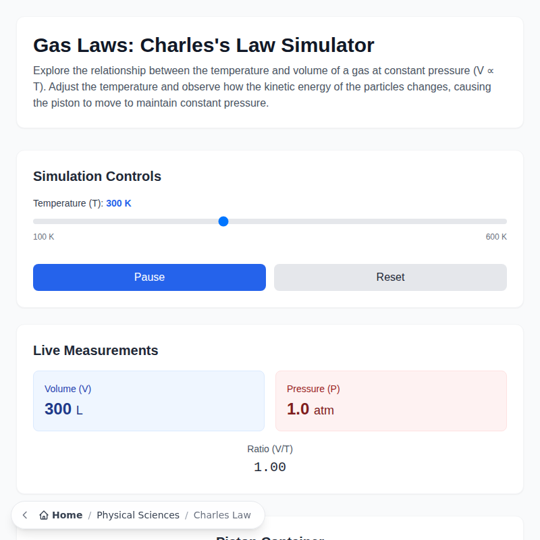Open the Home breadcrumb link
Image resolution: width=540 pixels, height=540 pixels.
click(67, 514)
